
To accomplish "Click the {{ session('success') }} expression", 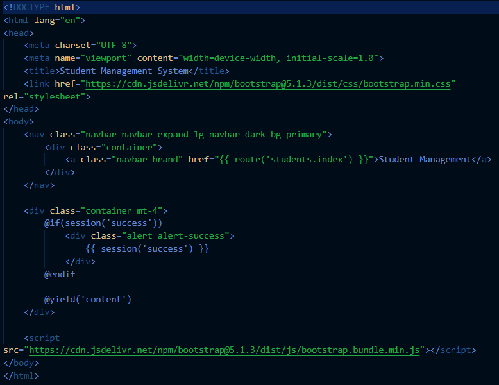I will [x=147, y=249].
